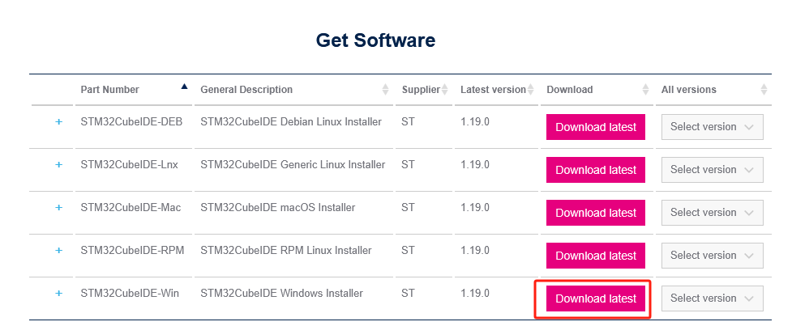This screenshot has width=792, height=326.
Task: Download latest Generic Linux Installer
Action: 596,170
